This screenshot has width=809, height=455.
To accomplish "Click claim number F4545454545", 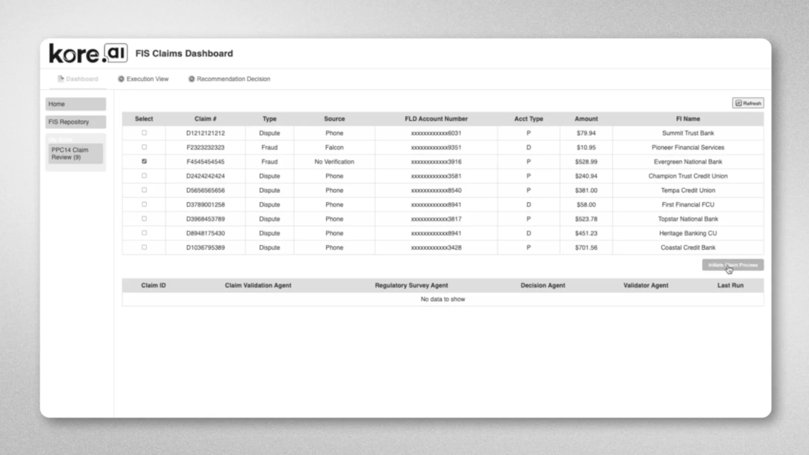I will (205, 162).
